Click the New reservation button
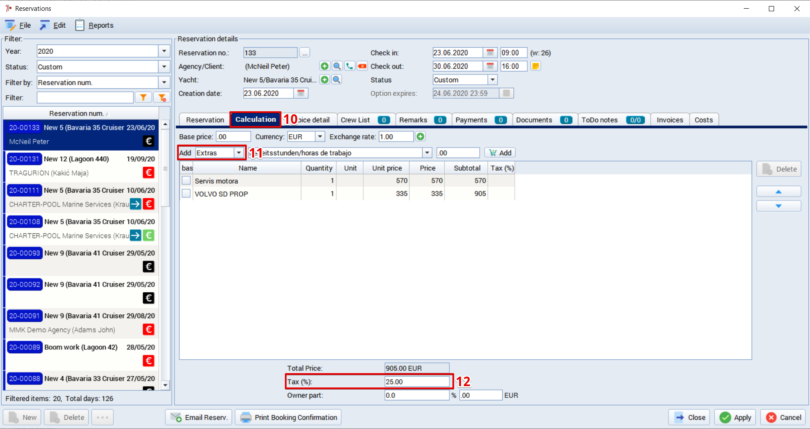 click(22, 417)
